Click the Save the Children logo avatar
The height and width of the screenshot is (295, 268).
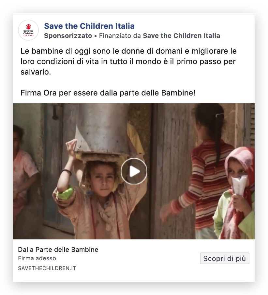pos(28,30)
